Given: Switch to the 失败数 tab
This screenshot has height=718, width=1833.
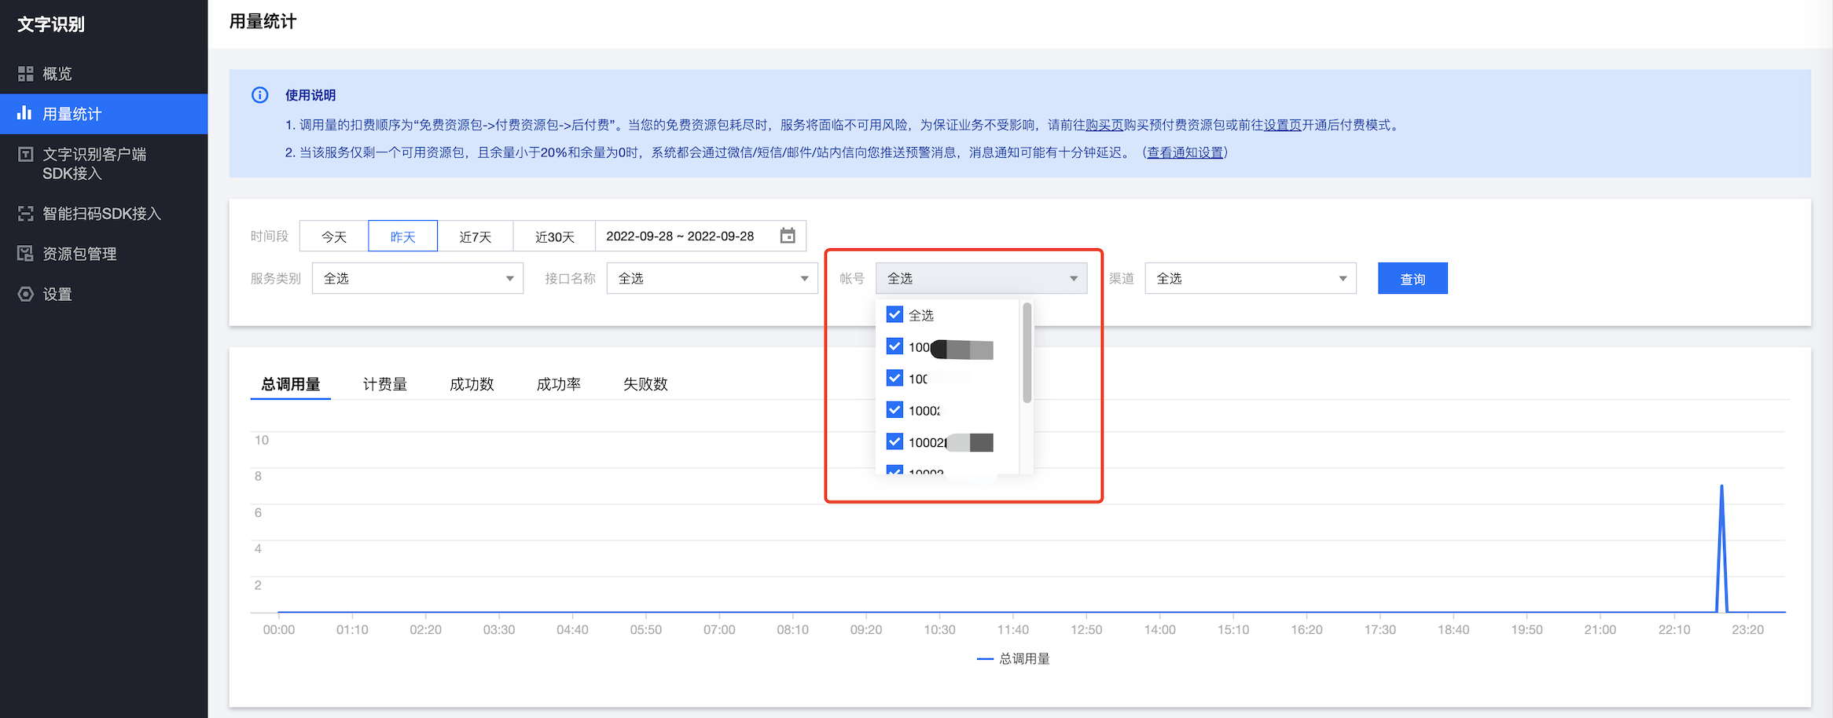Looking at the screenshot, I should [x=645, y=384].
